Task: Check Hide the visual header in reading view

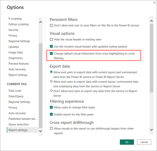Action: click(x=51, y=39)
